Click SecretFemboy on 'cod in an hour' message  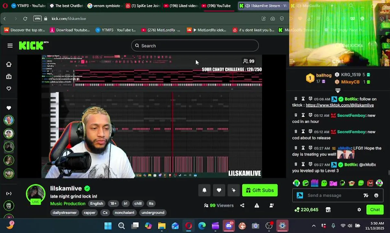click(x=351, y=115)
